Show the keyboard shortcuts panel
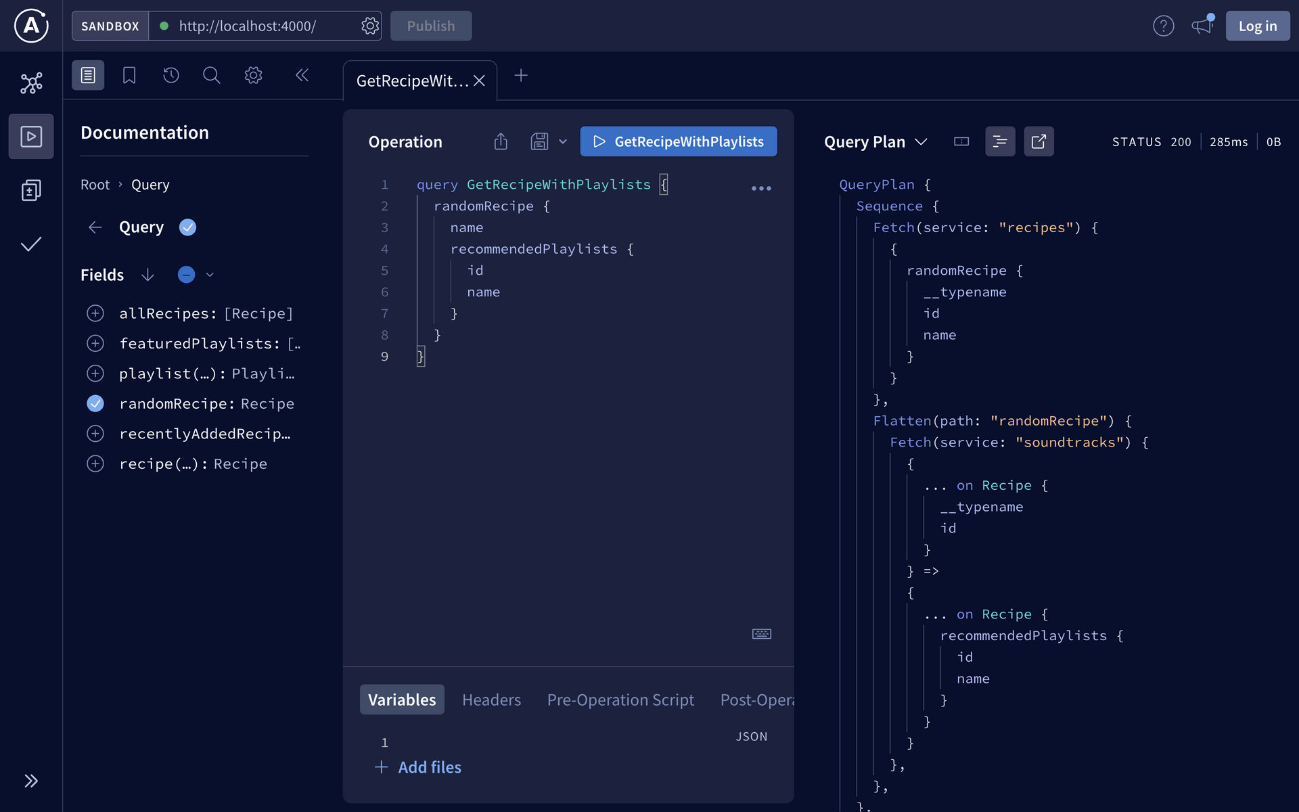This screenshot has width=1299, height=812. (x=761, y=634)
